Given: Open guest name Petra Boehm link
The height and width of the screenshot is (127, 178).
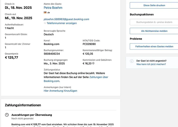Looking at the screenshot, I should [x=53, y=8].
